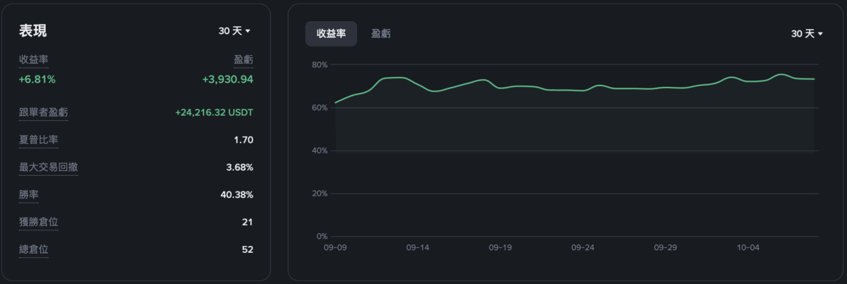The width and height of the screenshot is (847, 284).
Task: Click the 勝率 label
Action: pyautogui.click(x=28, y=194)
